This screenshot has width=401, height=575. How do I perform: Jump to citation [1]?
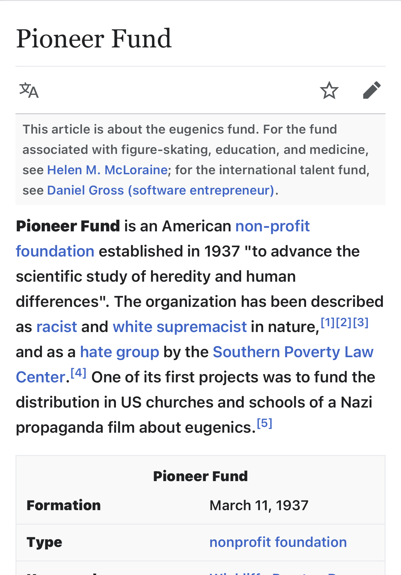(328, 322)
